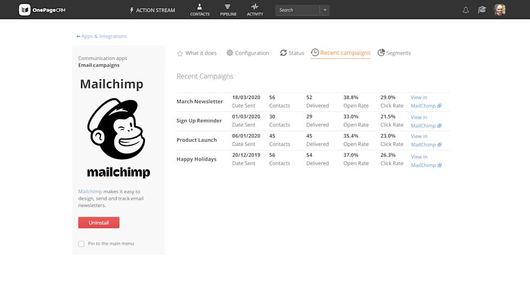
Task: Select the Happy Holidays campaign name
Action: pyautogui.click(x=196, y=159)
